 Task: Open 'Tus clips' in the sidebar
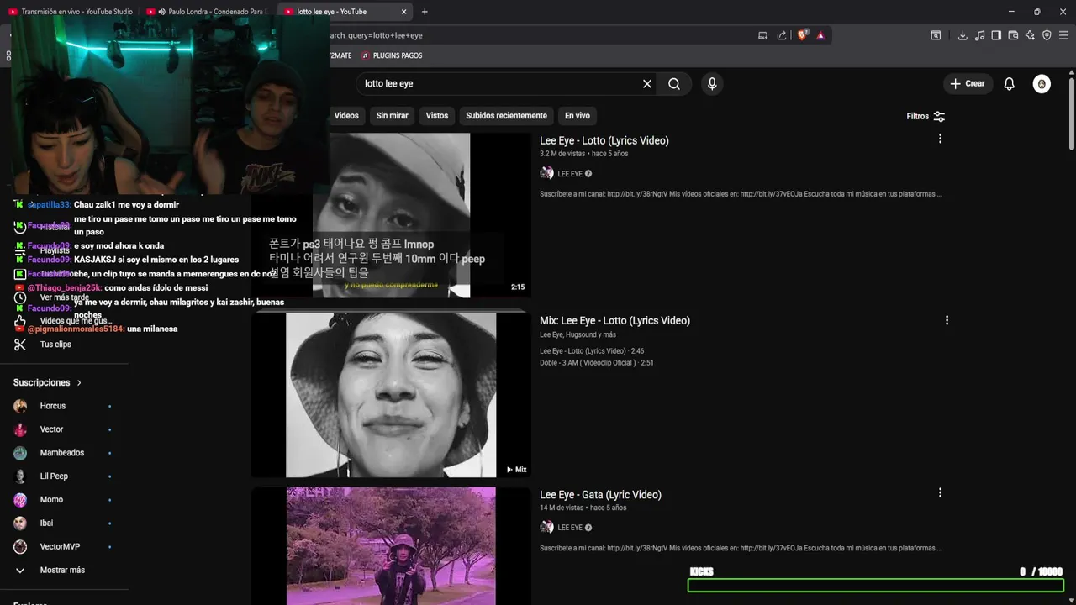(x=55, y=345)
